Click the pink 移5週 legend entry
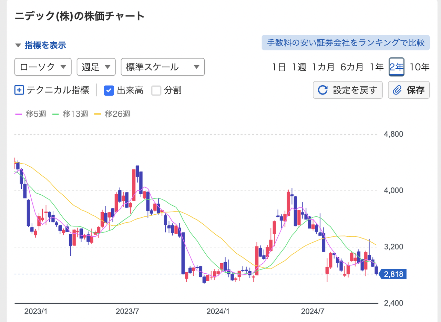The image size is (441, 322). coord(31,114)
